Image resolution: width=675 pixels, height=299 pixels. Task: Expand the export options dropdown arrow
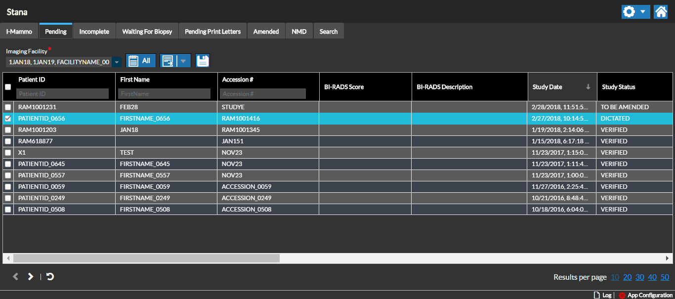[183, 61]
